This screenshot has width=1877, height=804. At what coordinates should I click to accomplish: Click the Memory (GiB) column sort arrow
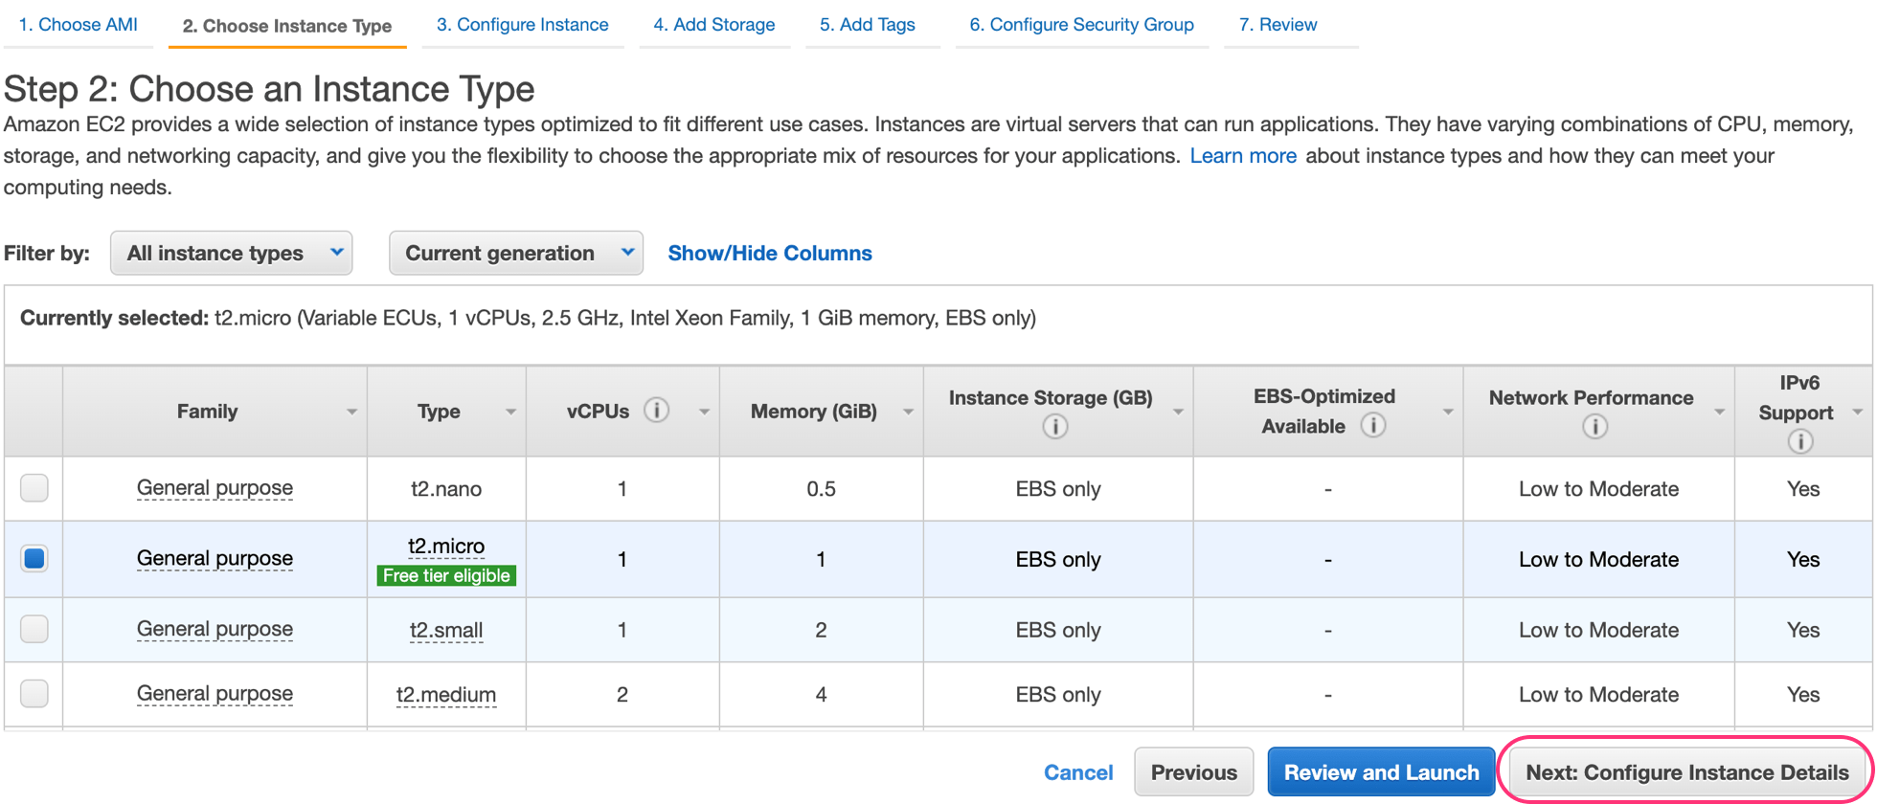point(908,412)
